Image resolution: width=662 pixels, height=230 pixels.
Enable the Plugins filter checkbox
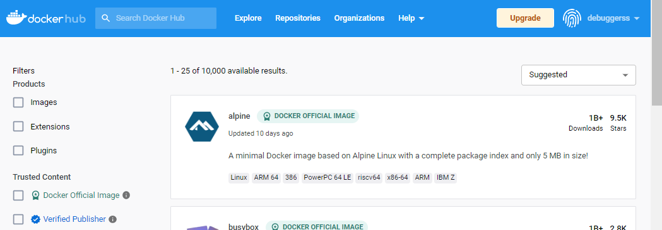[18, 151]
